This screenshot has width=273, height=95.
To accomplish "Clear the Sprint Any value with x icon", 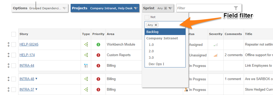I will point(165,8).
